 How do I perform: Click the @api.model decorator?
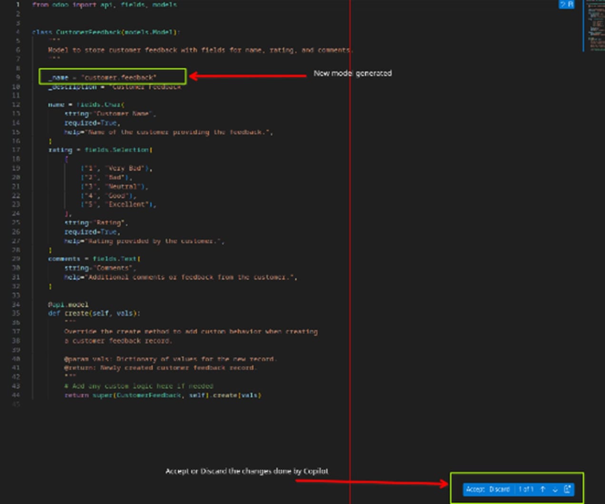point(68,305)
